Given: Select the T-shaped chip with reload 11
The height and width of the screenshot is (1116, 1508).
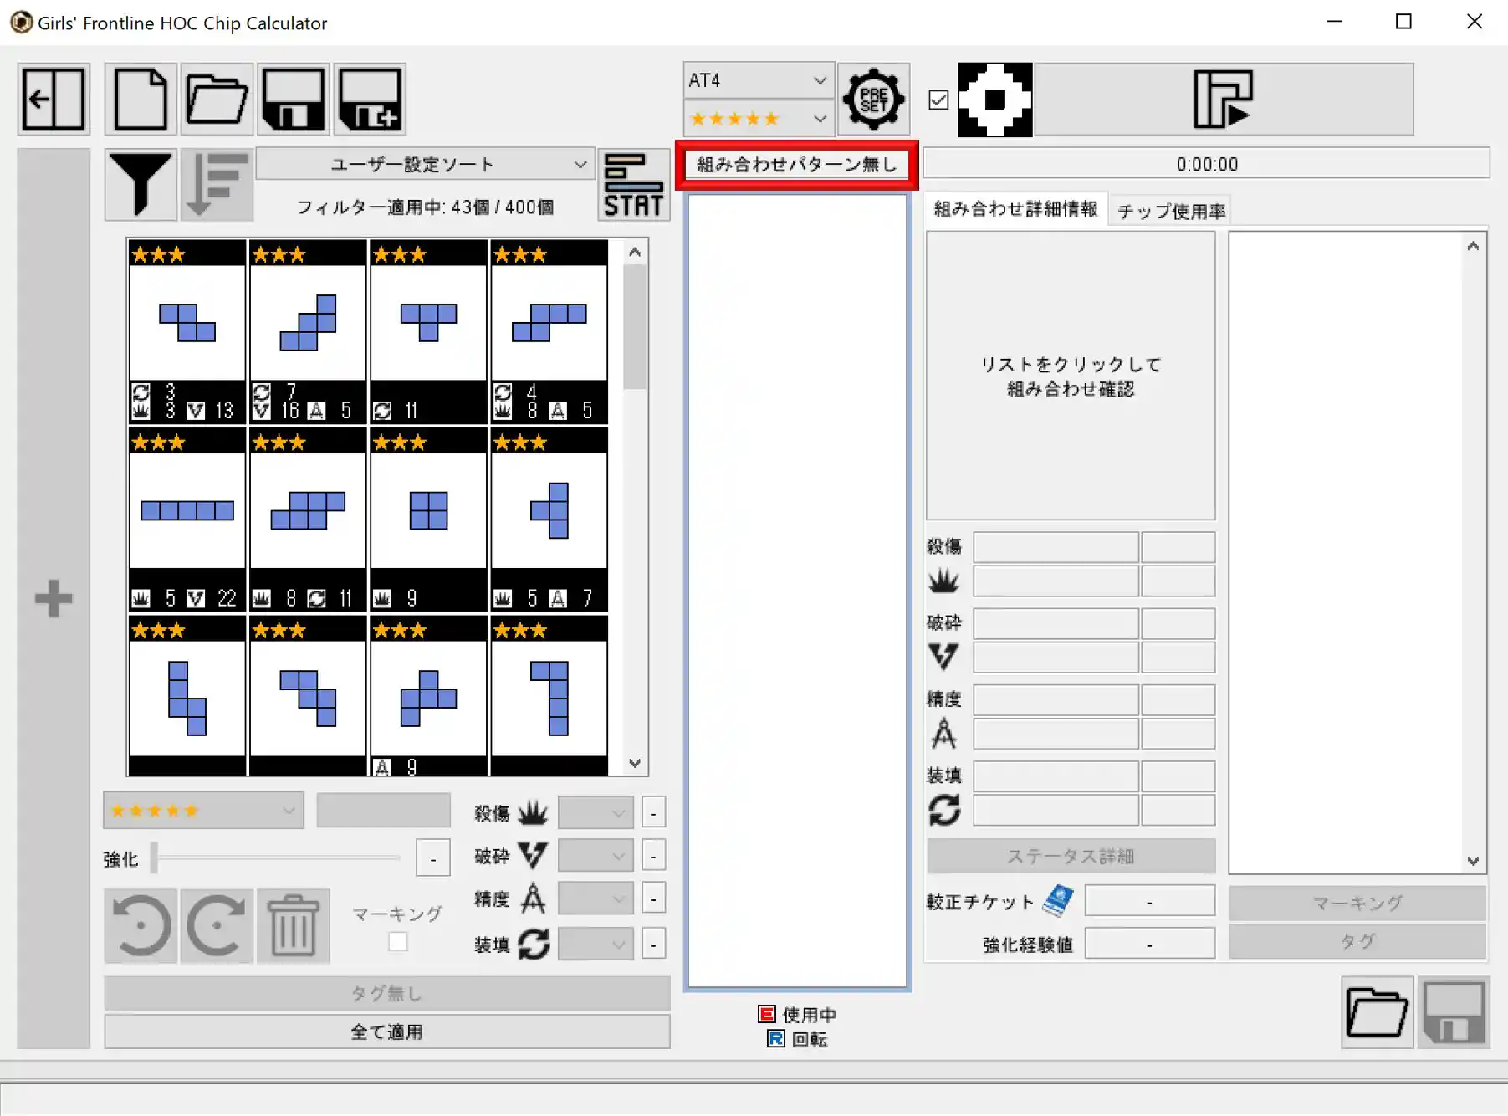Looking at the screenshot, I should coord(428,332).
